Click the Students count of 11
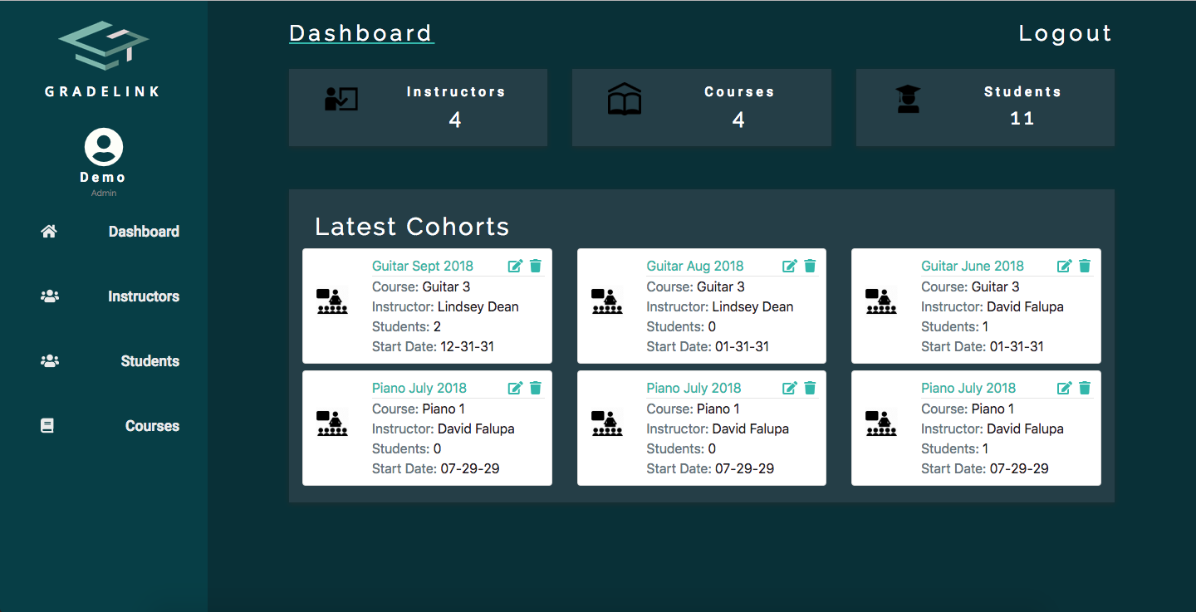Image resolution: width=1196 pixels, height=612 pixels. [1022, 119]
